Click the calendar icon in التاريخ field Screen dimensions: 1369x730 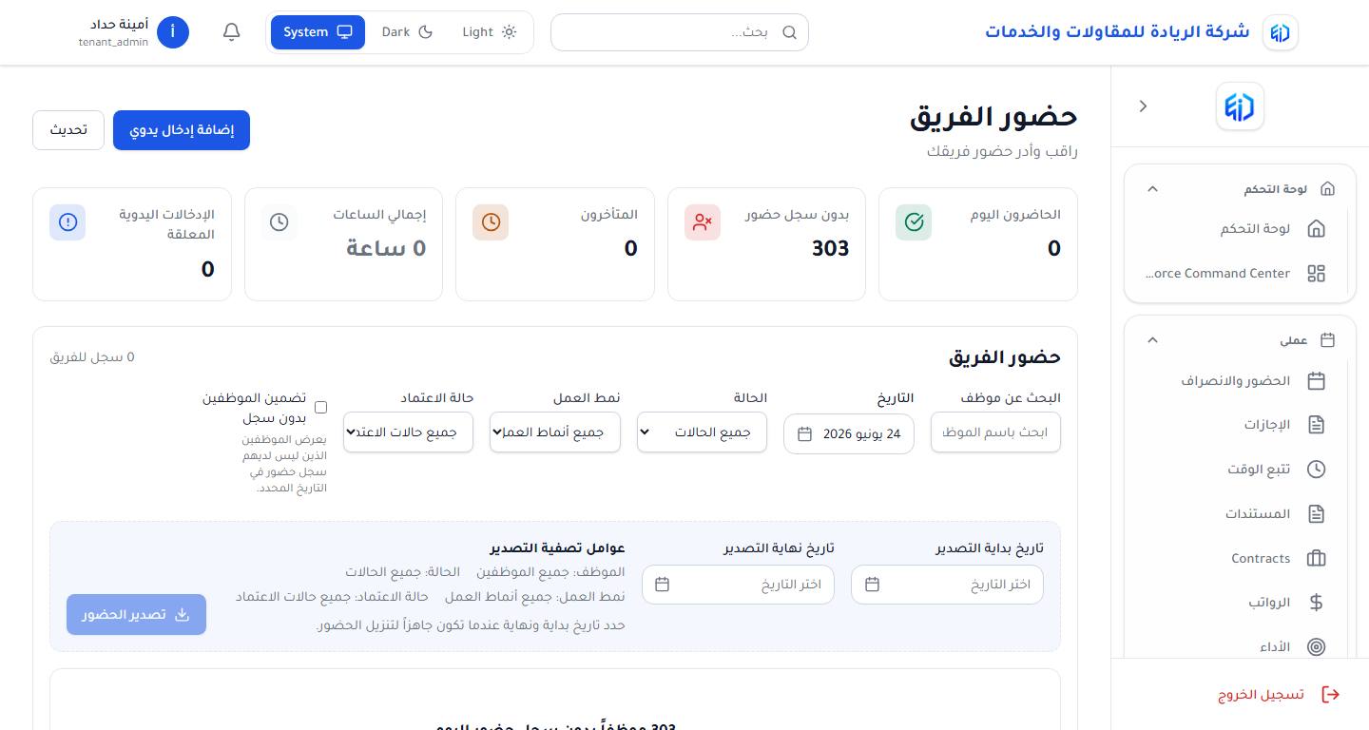804,433
